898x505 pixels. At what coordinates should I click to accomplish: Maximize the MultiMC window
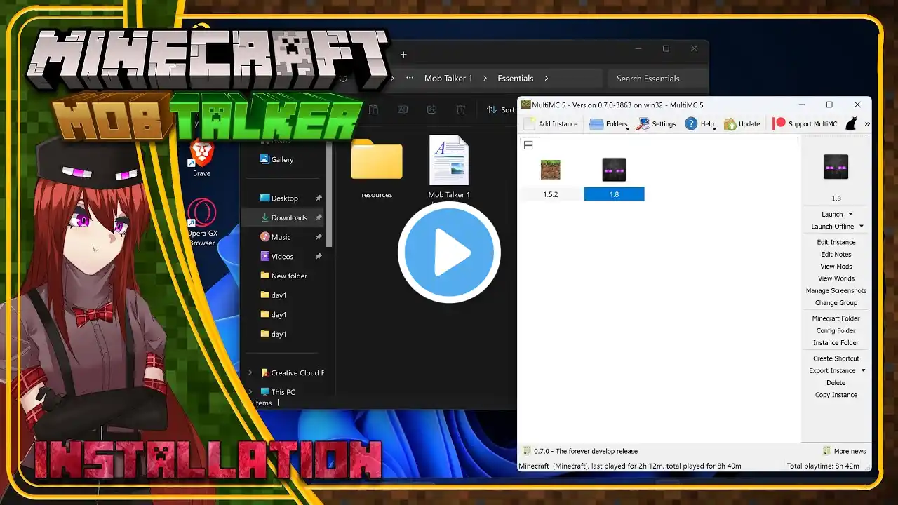coord(829,105)
